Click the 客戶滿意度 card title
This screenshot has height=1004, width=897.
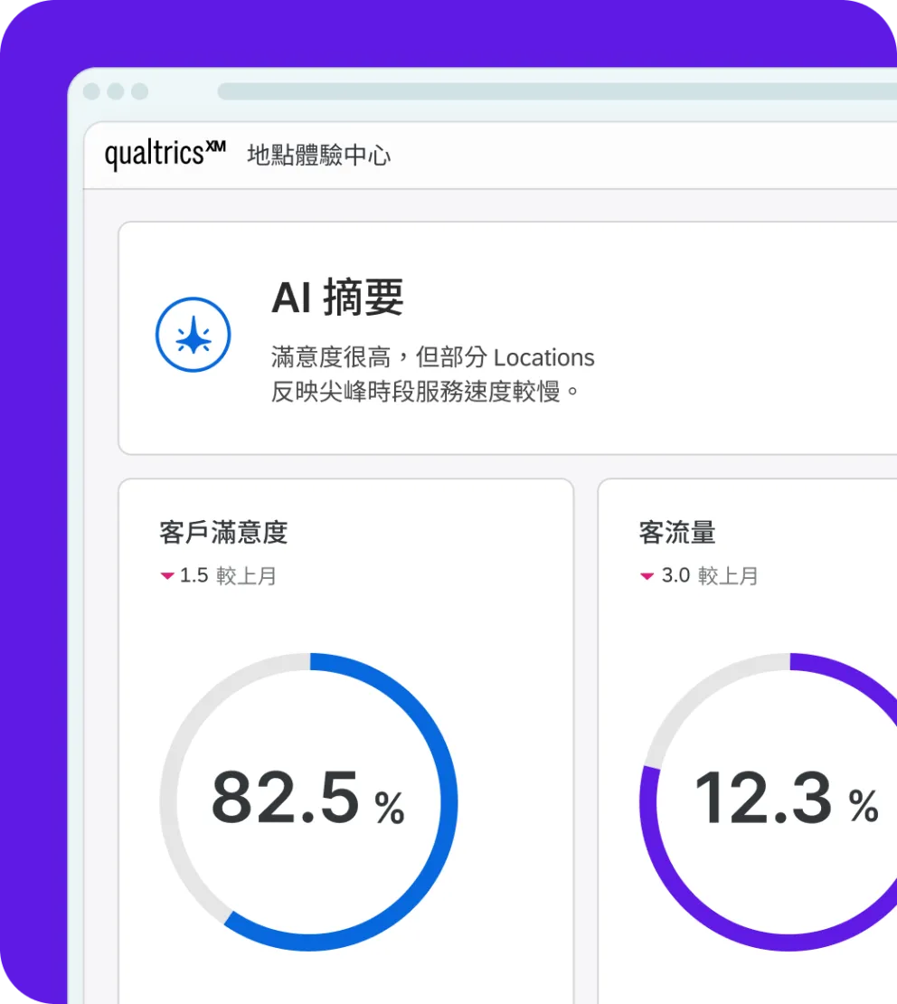tap(223, 532)
